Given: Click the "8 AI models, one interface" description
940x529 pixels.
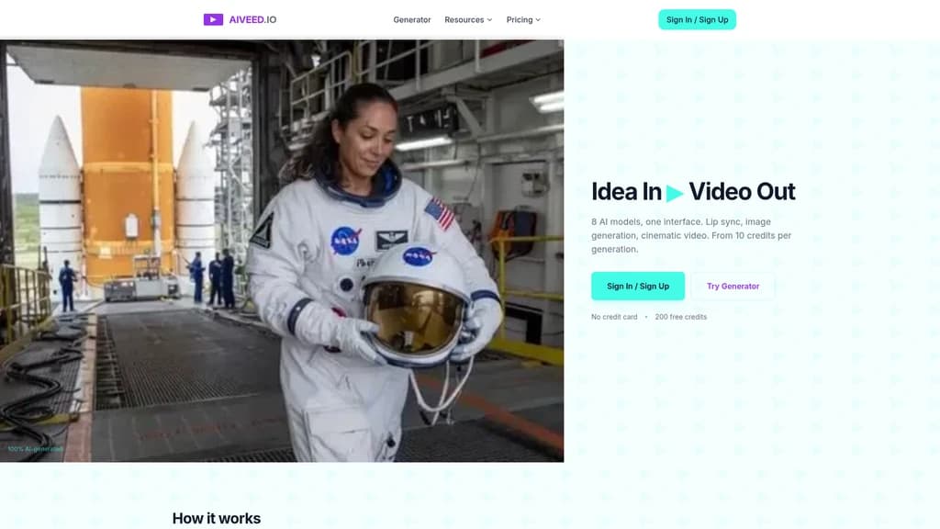Looking at the screenshot, I should 691,236.
